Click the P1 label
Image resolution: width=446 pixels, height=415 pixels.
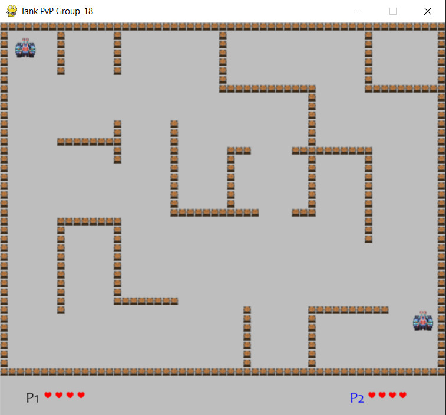click(x=32, y=397)
